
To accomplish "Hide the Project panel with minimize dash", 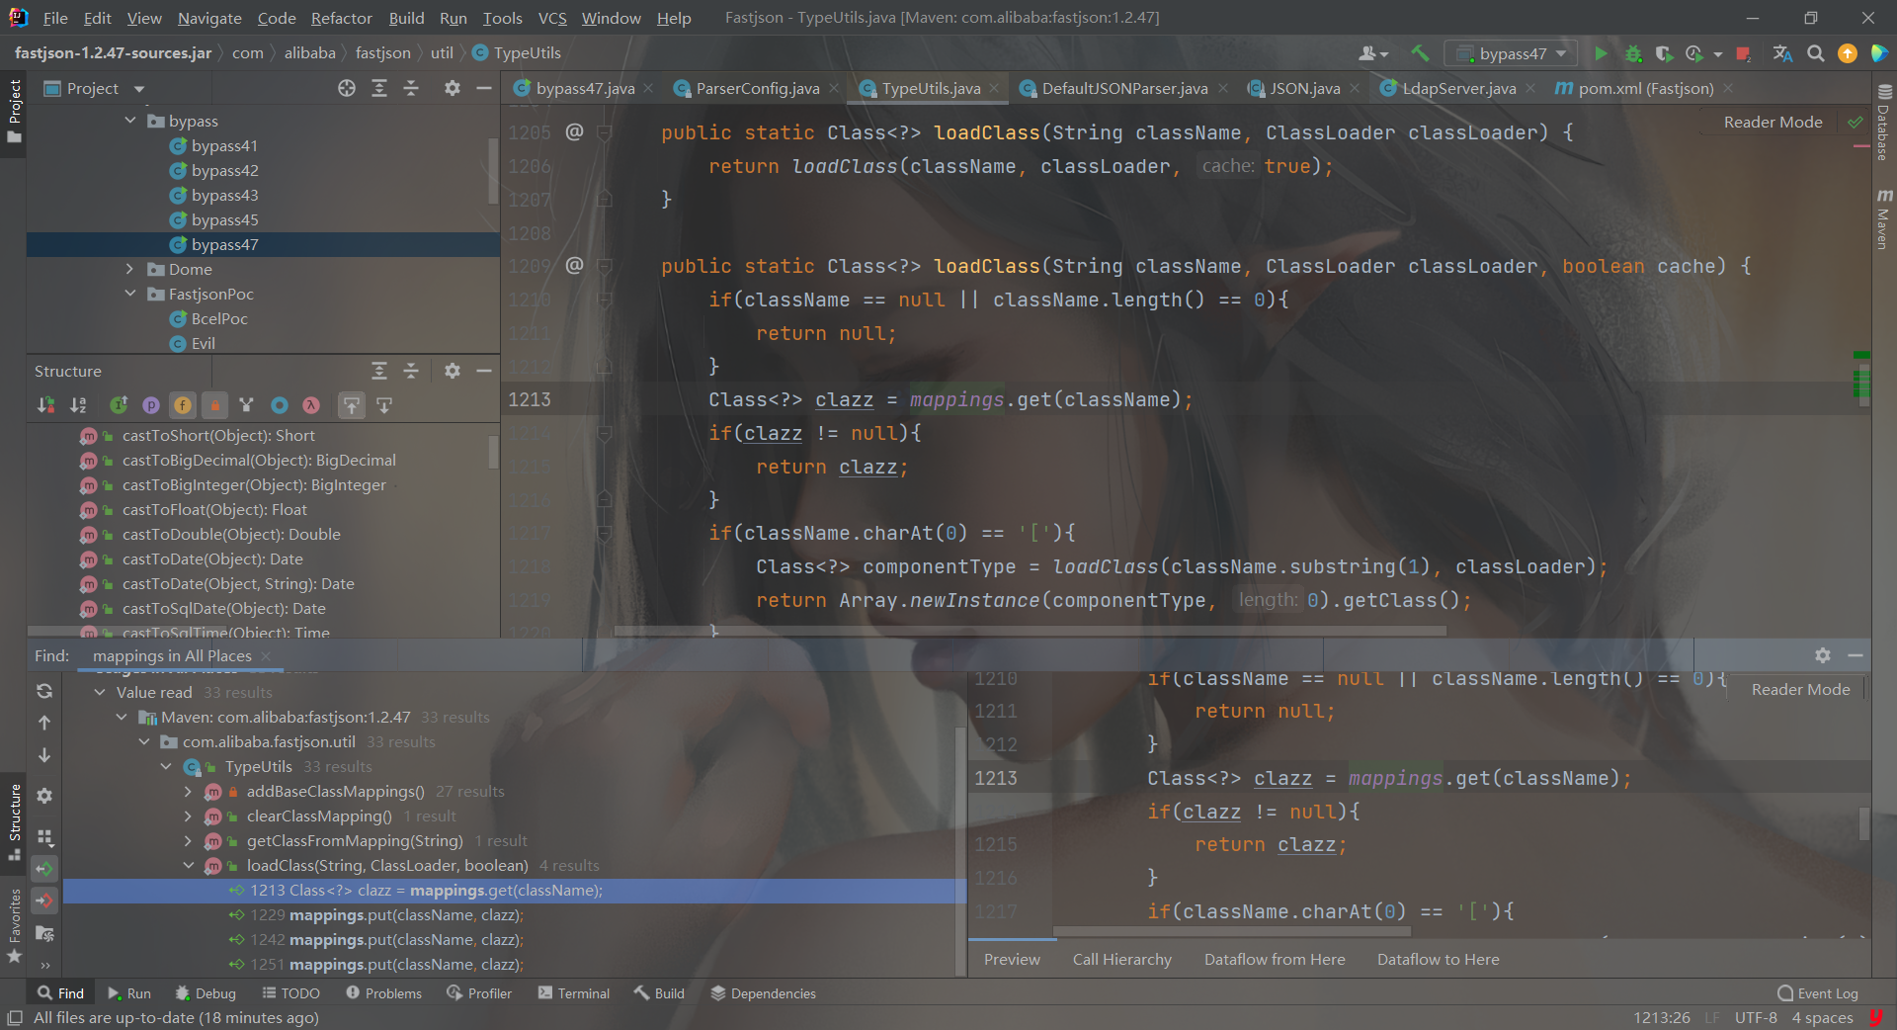I will (484, 88).
